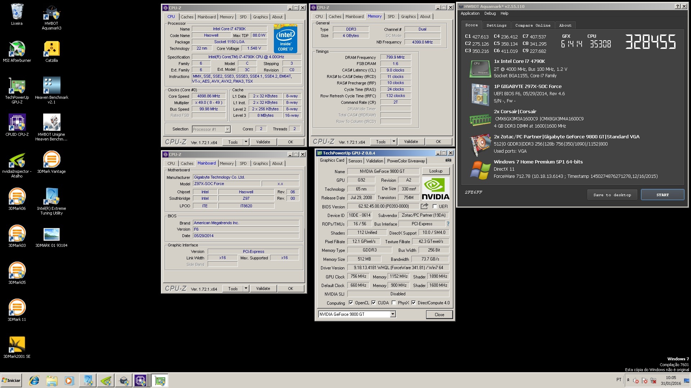This screenshot has width=691, height=388.
Task: Open Windows Explorer folder taskbar icon
Action: tap(52, 380)
